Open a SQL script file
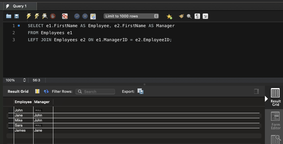283x144 pixels. pyautogui.click(x=9, y=16)
